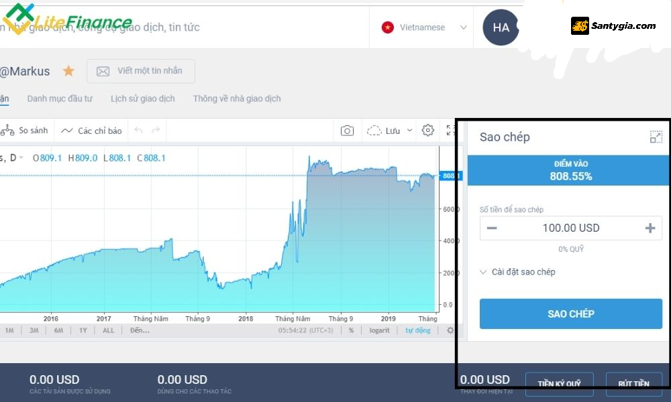Expand Cài đặt sao chép settings
The height and width of the screenshot is (402, 671).
517,272
